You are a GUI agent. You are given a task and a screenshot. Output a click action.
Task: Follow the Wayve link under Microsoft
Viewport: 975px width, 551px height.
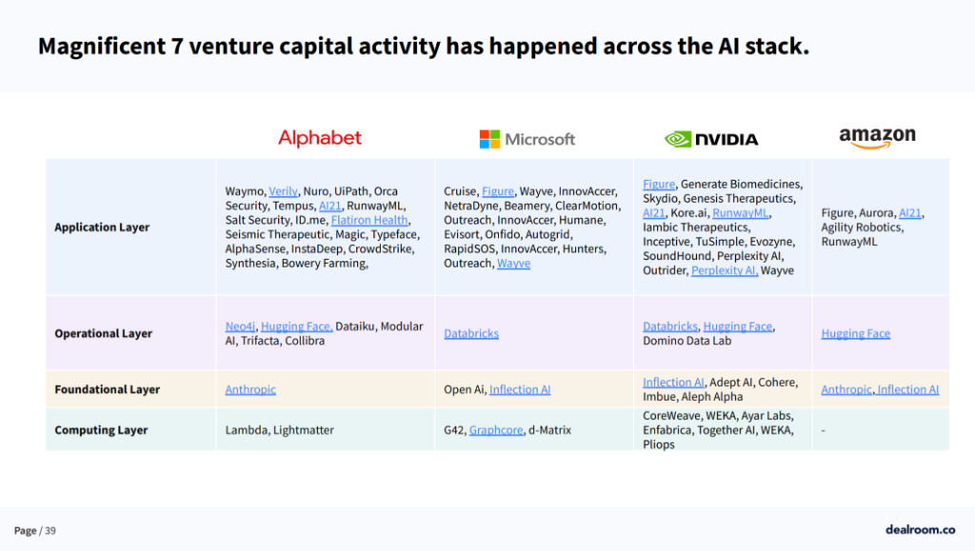pyautogui.click(x=513, y=264)
